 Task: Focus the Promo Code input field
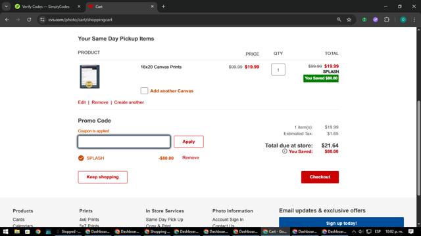pos(124,142)
